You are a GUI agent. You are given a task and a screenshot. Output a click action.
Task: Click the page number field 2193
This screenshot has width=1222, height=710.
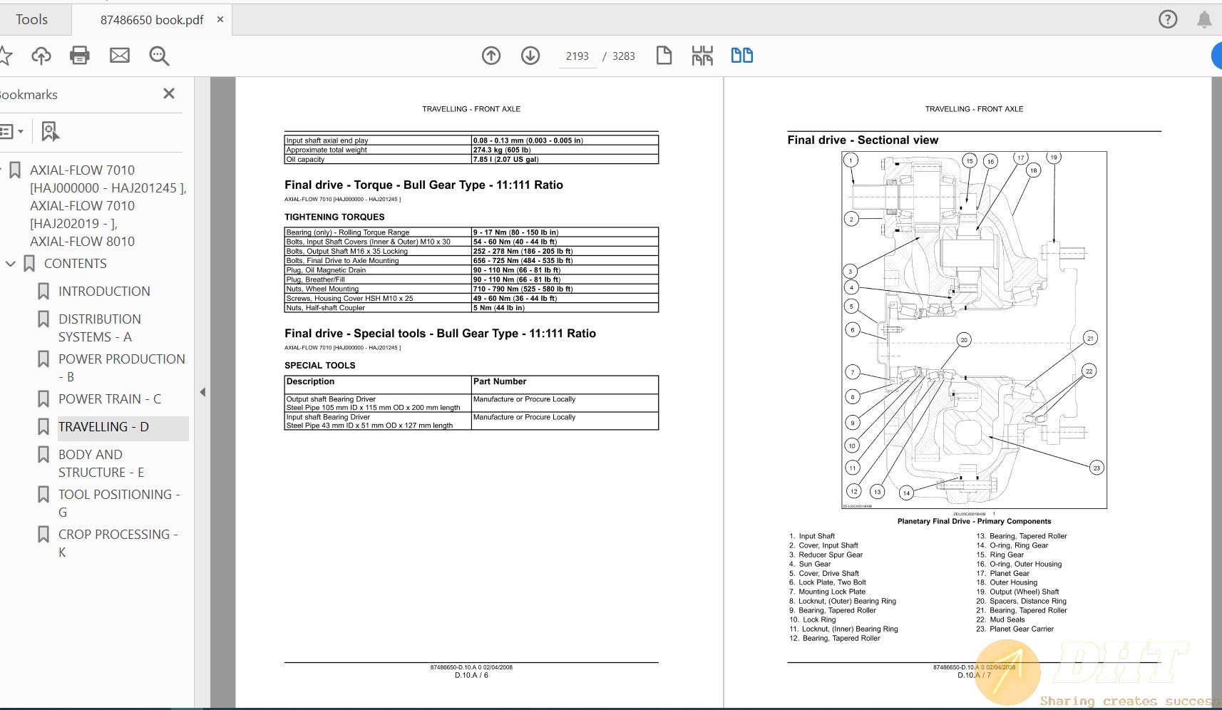coord(577,56)
